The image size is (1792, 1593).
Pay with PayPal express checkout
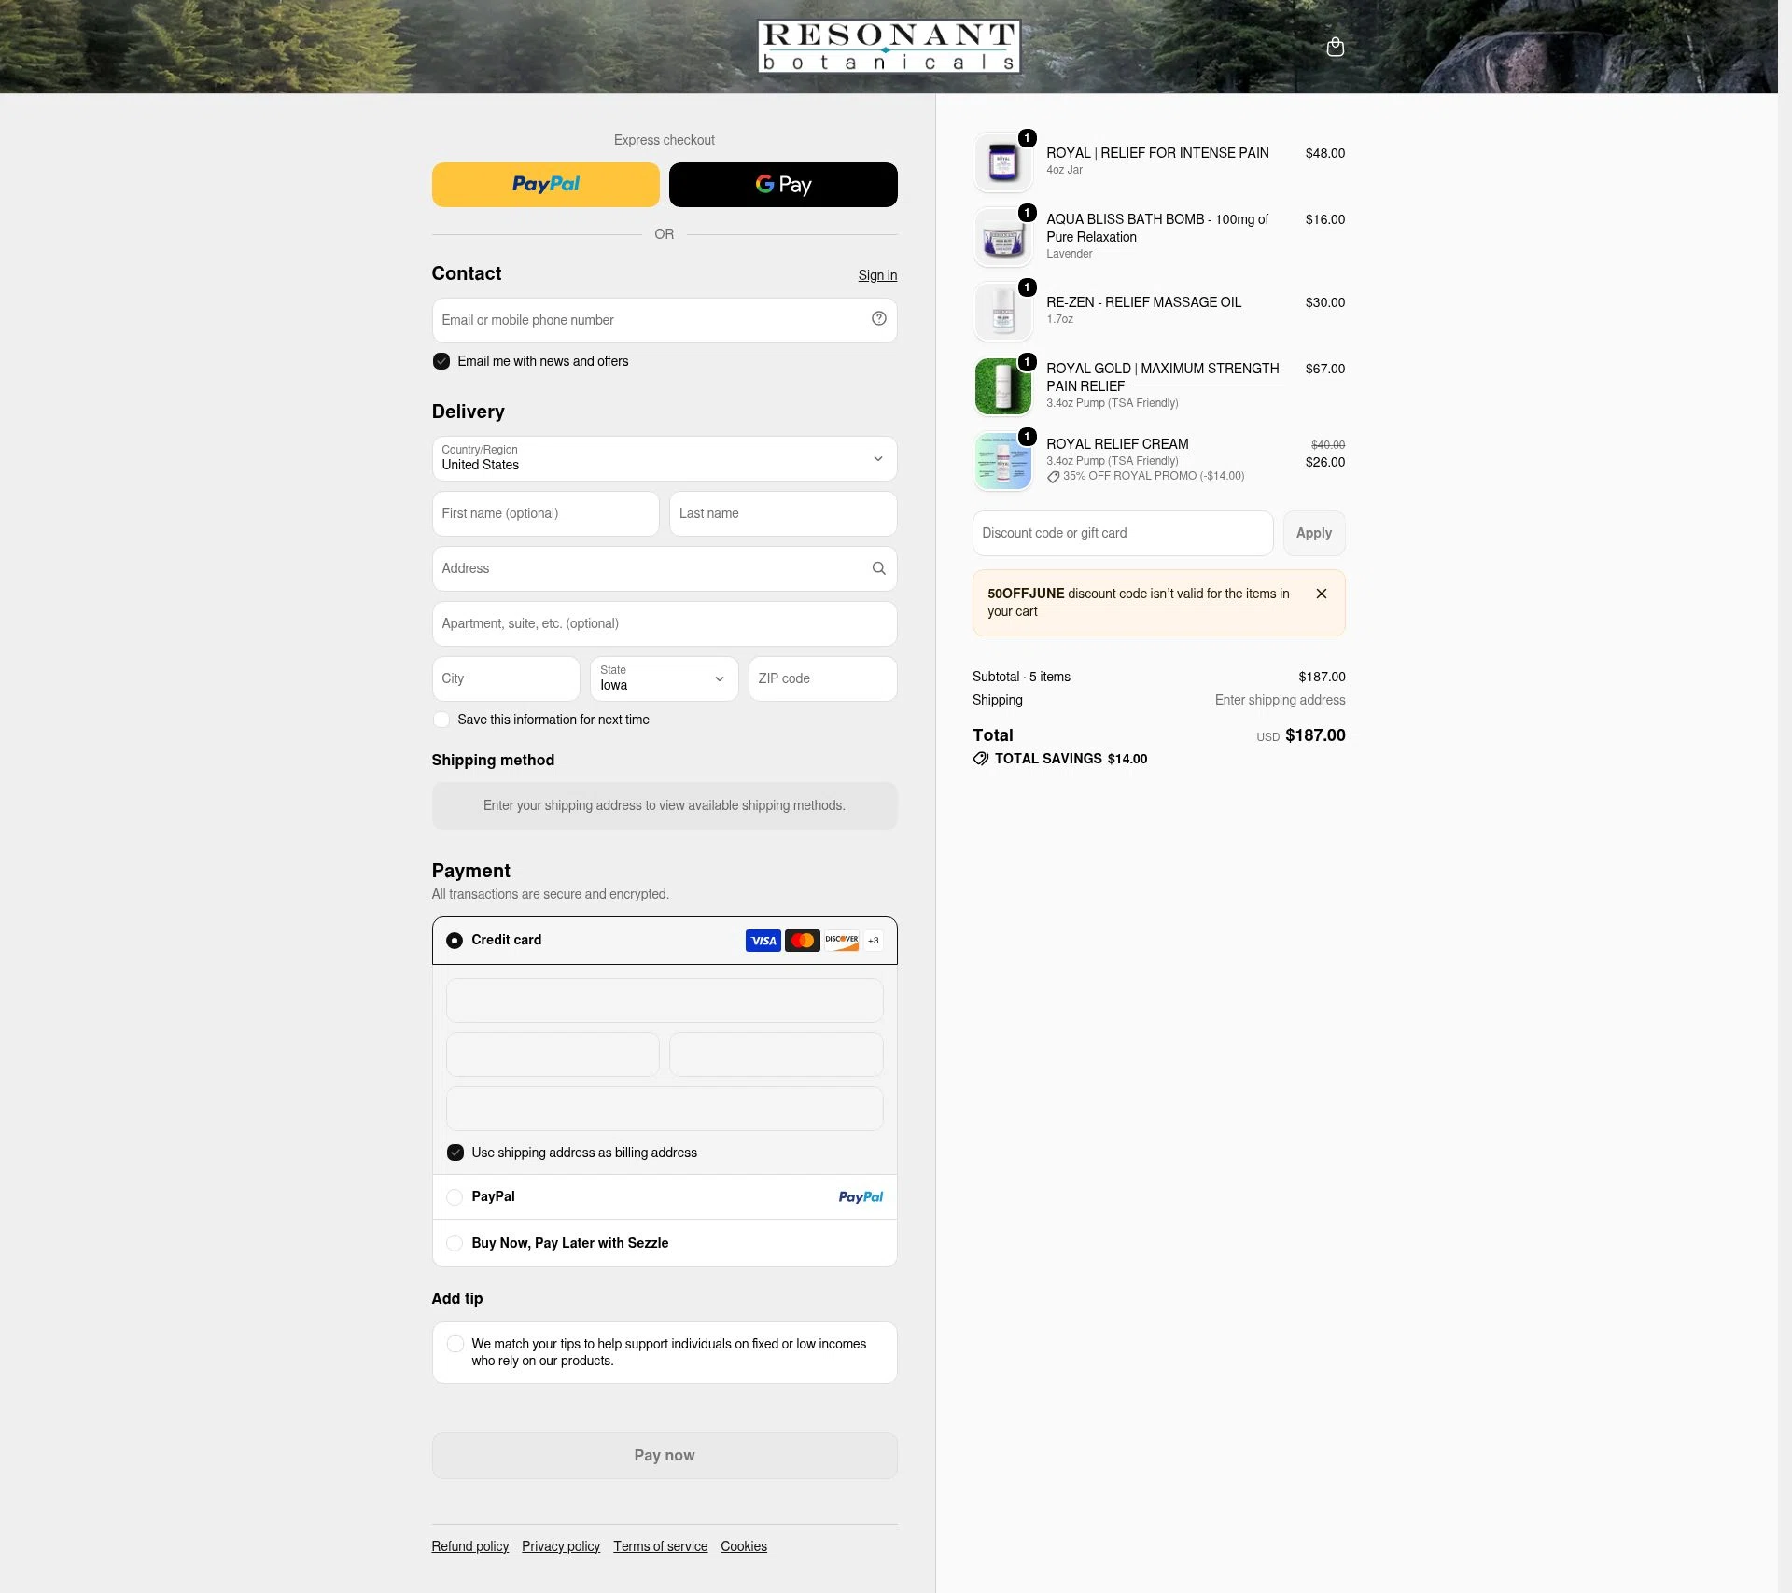pyautogui.click(x=546, y=185)
